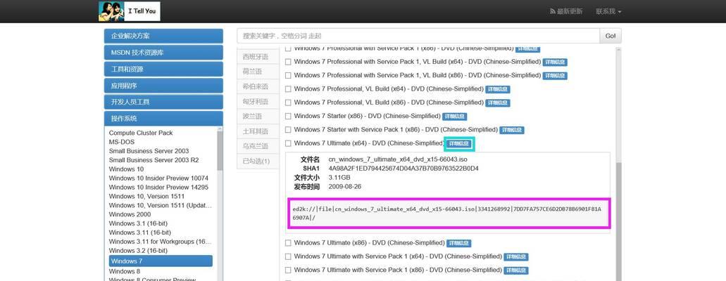Check Windows 7 Professional, VL Build (x86)
Viewport: 726px width, 281px height.
pos(288,103)
